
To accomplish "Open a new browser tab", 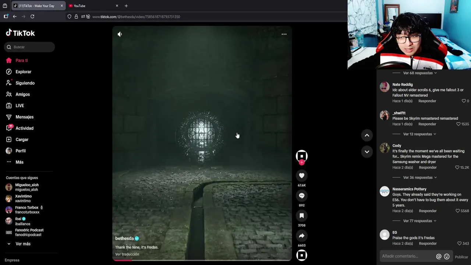I will pyautogui.click(x=126, y=6).
